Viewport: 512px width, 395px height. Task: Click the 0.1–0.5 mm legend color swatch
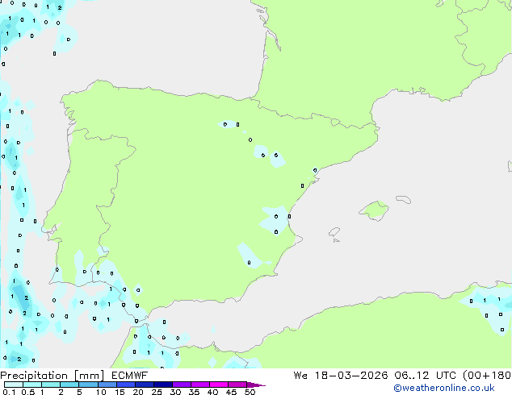coord(14,385)
